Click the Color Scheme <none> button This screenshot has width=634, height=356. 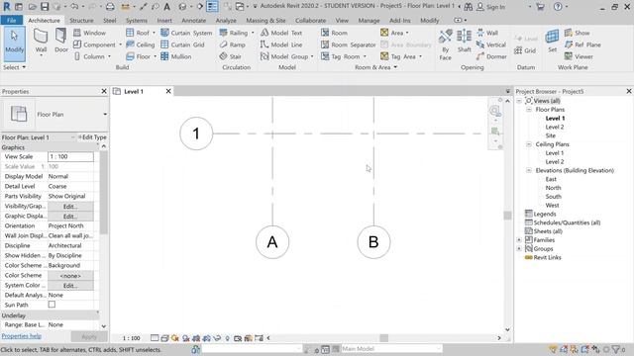pyautogui.click(x=70, y=275)
